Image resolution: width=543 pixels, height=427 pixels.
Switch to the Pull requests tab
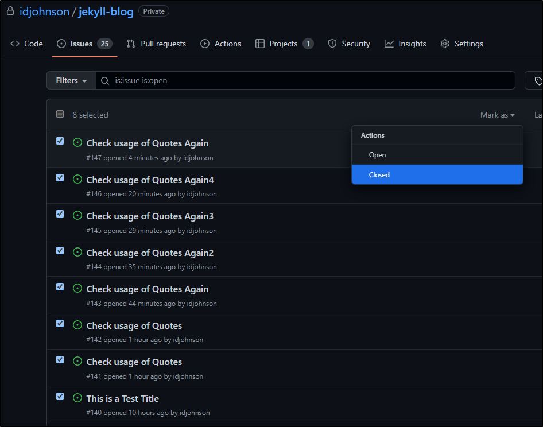[156, 44]
